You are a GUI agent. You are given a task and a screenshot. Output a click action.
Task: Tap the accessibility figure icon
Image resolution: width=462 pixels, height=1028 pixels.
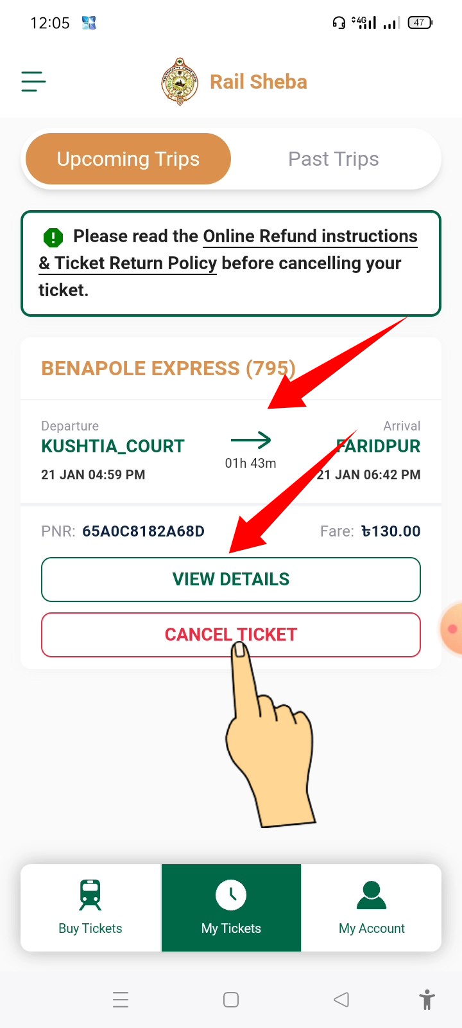[427, 1000]
